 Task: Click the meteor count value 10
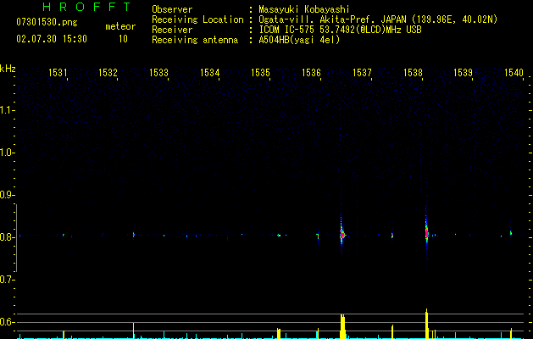click(x=123, y=39)
